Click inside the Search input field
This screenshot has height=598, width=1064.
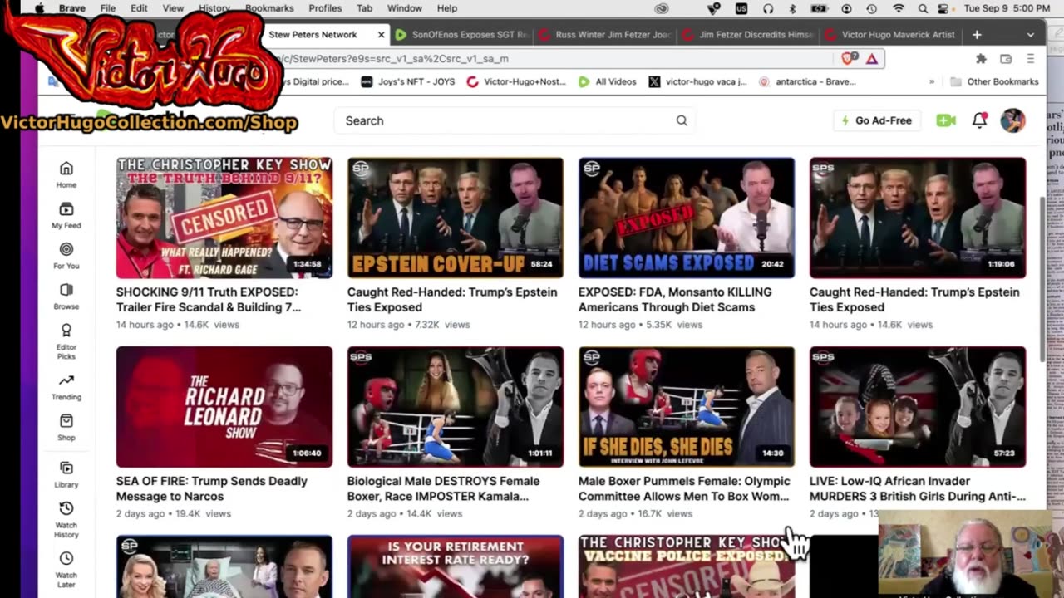click(507, 120)
